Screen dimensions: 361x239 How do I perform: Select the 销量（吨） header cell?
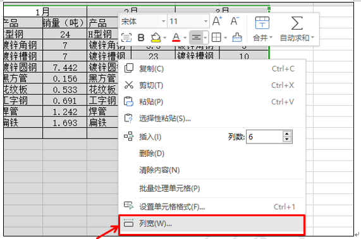point(64,23)
